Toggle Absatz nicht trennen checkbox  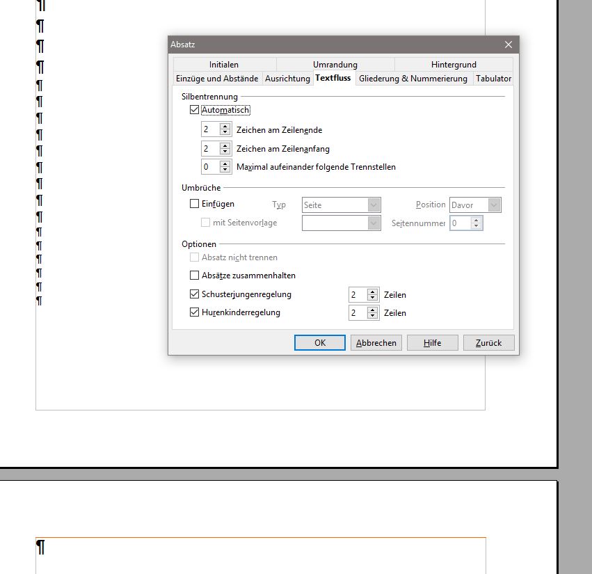click(194, 257)
